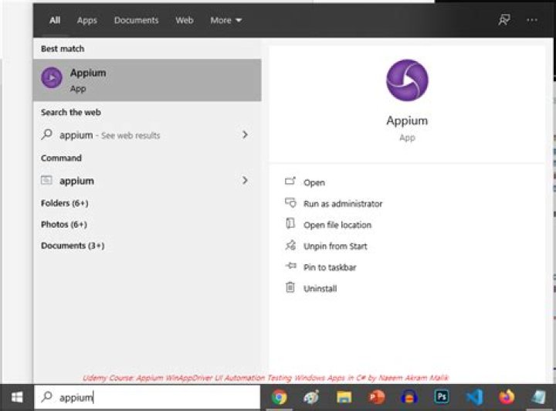
Task: Open the headphones app from taskbar
Action: click(x=409, y=397)
